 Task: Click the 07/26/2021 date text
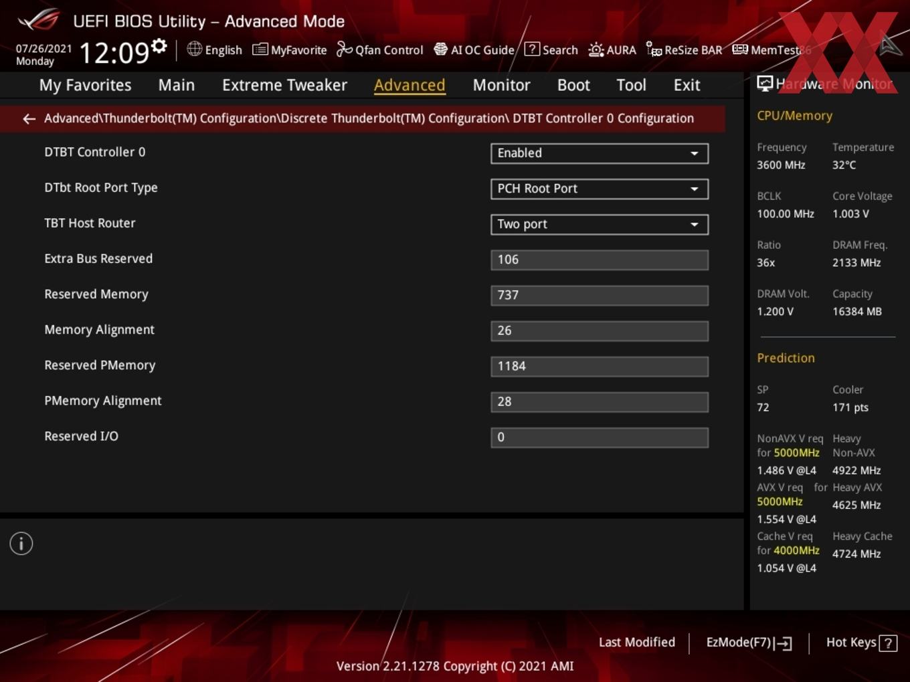(x=43, y=49)
